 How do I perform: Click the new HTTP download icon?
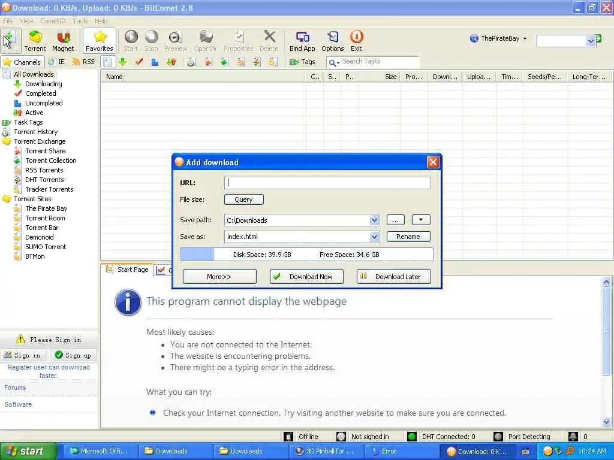[10, 40]
